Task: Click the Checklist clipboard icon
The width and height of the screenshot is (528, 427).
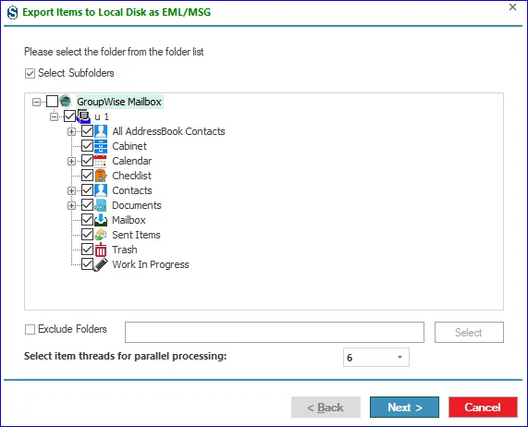Action: pyautogui.click(x=101, y=176)
